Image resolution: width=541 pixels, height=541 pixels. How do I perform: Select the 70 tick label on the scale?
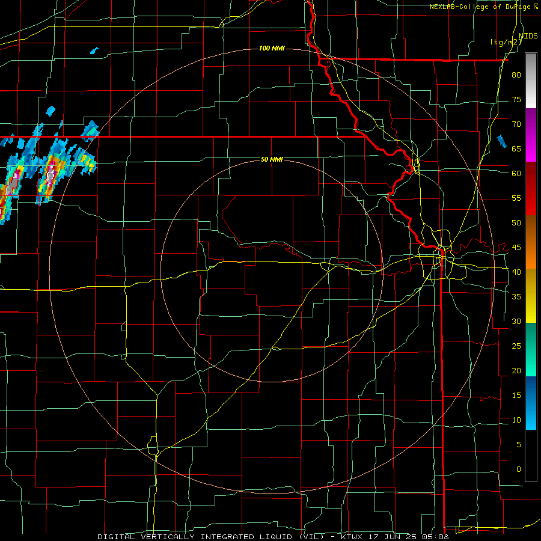(x=516, y=124)
